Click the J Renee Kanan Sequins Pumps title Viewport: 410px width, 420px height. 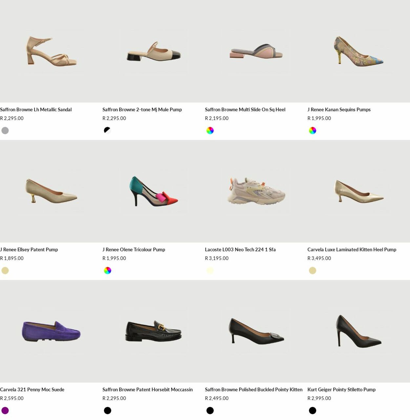pos(339,110)
